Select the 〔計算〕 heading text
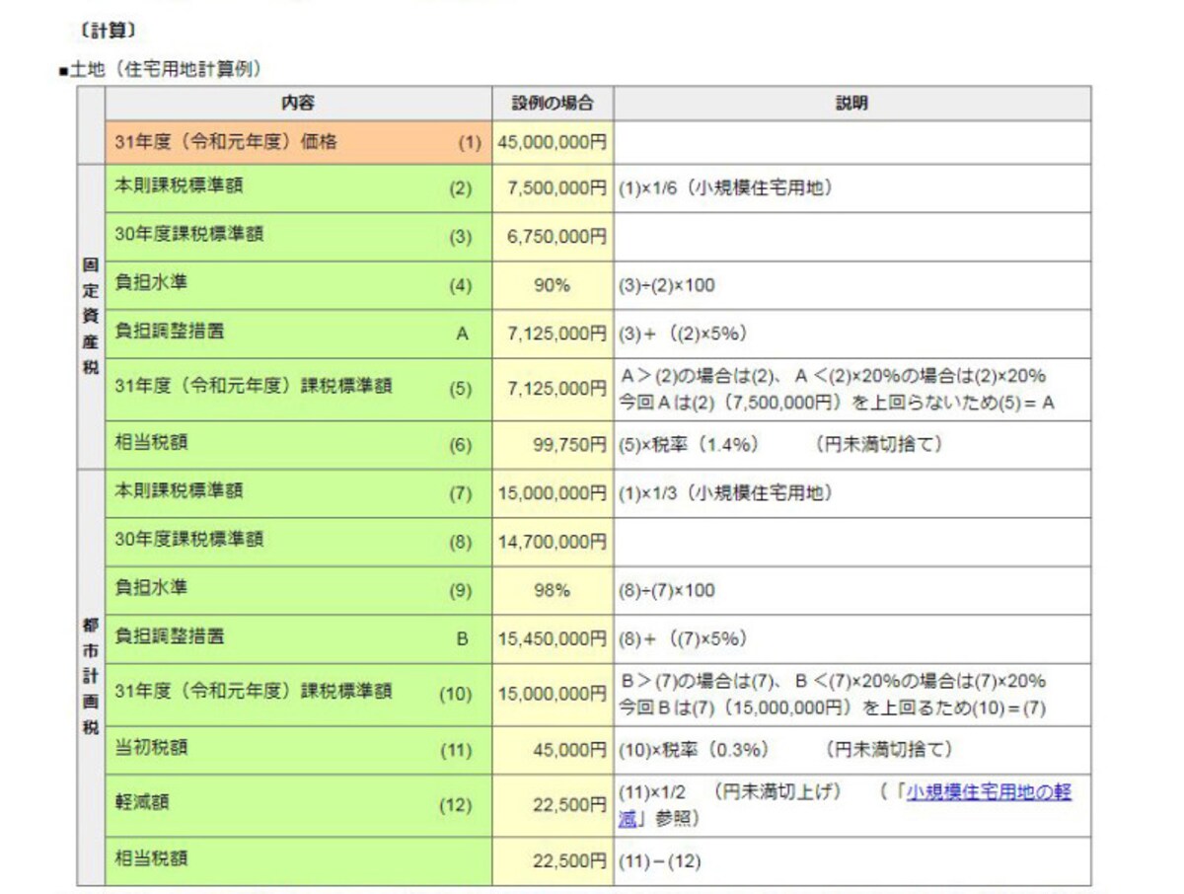Screen dimensions: 1184x894 point(107,30)
